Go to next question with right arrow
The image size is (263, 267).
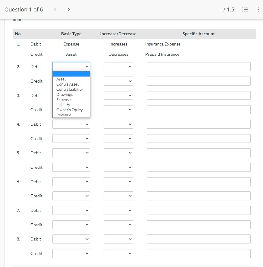point(69,9)
